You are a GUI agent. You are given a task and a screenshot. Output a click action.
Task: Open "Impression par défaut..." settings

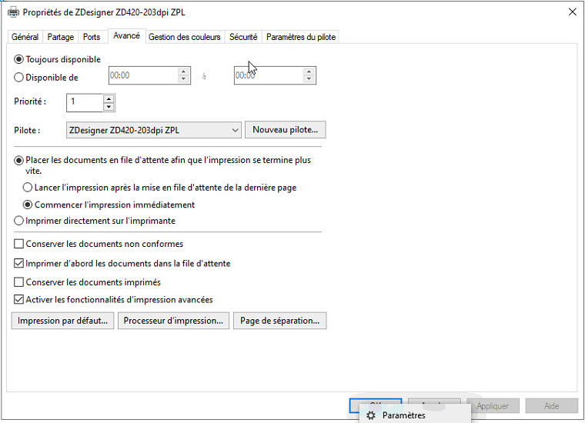point(63,321)
